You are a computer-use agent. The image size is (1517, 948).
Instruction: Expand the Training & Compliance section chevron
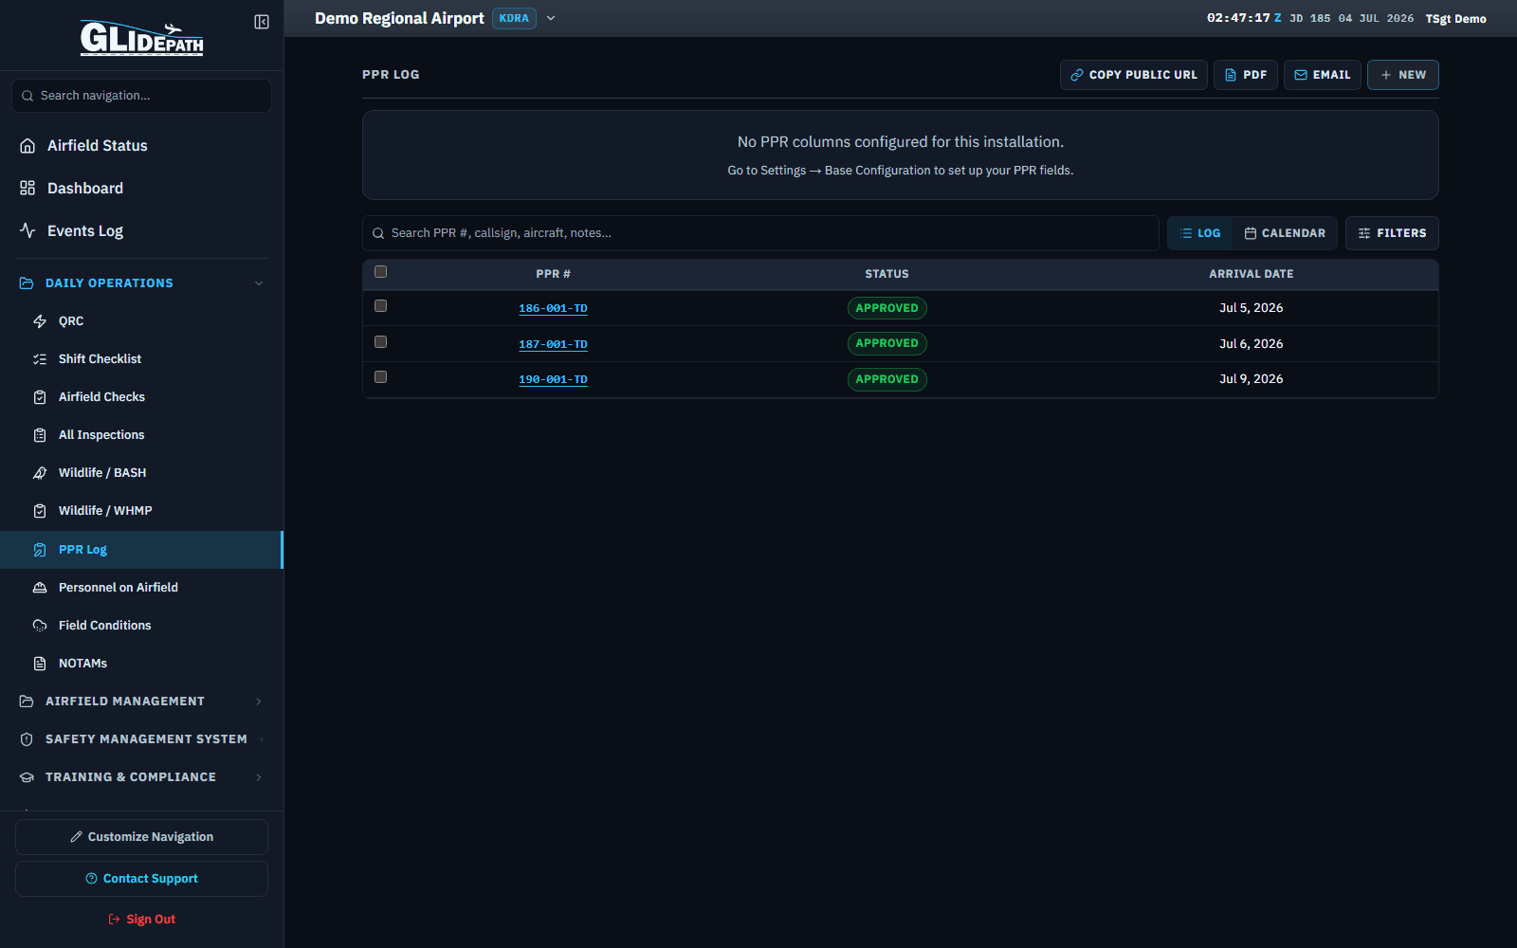click(259, 777)
